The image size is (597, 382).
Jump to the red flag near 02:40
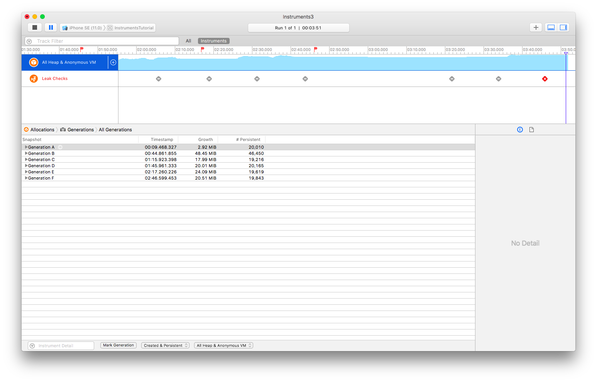click(316, 49)
